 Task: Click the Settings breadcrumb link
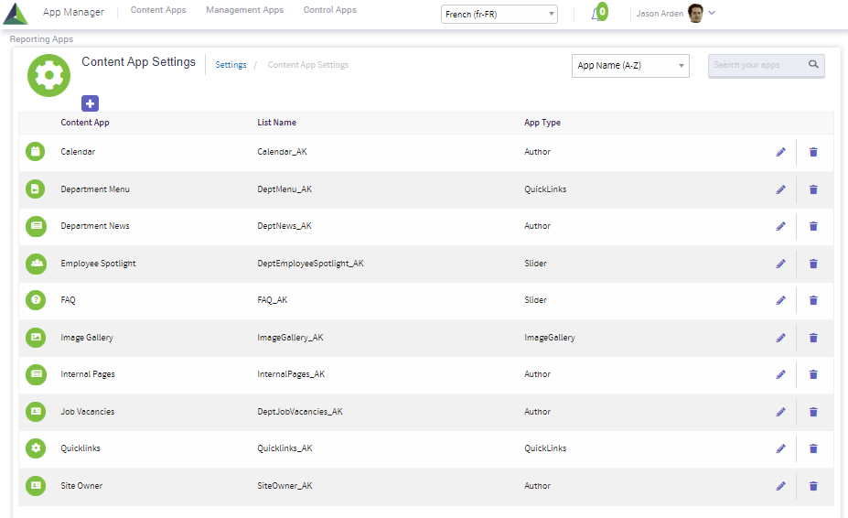point(231,65)
